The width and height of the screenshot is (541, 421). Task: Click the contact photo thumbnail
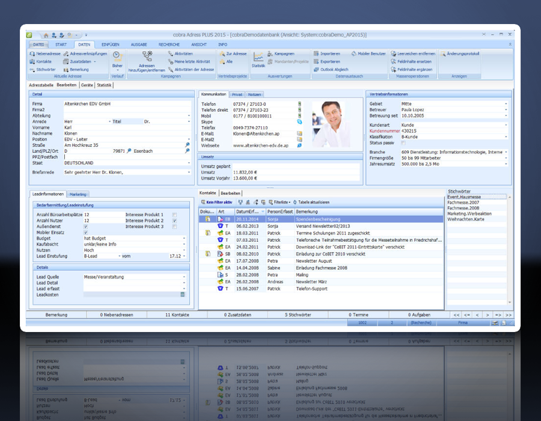coord(331,124)
